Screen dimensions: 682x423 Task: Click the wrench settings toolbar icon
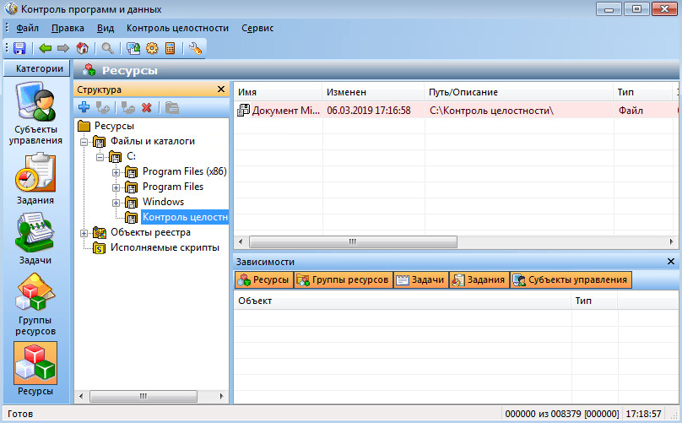195,48
